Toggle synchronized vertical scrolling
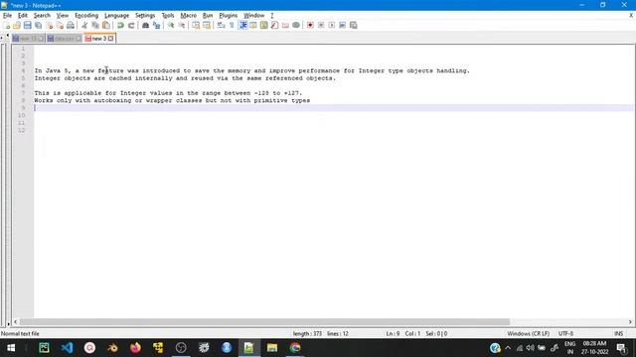Viewport: 636px width, 357px height. [196, 25]
